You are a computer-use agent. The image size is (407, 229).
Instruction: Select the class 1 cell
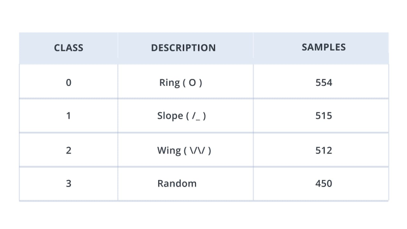point(69,116)
